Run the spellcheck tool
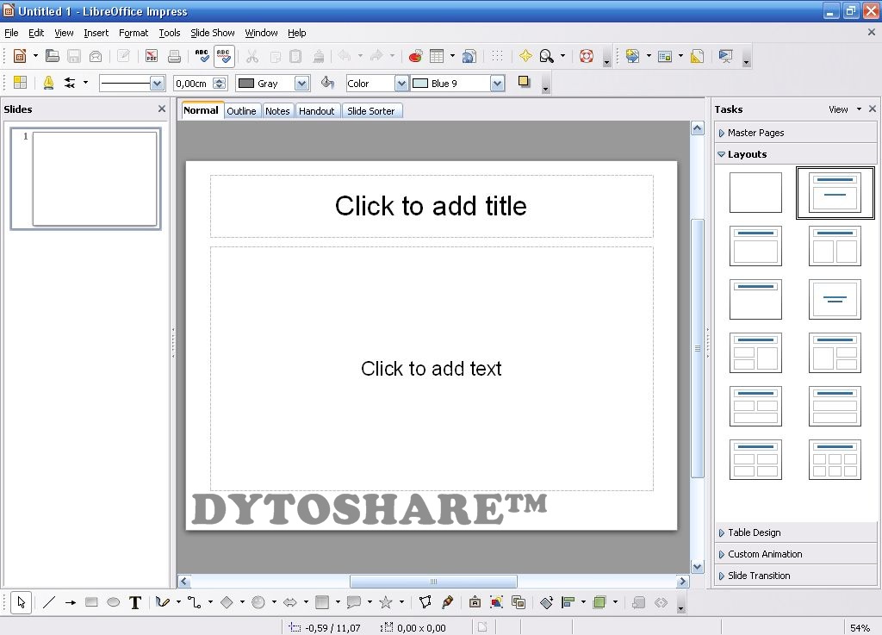 pos(202,55)
